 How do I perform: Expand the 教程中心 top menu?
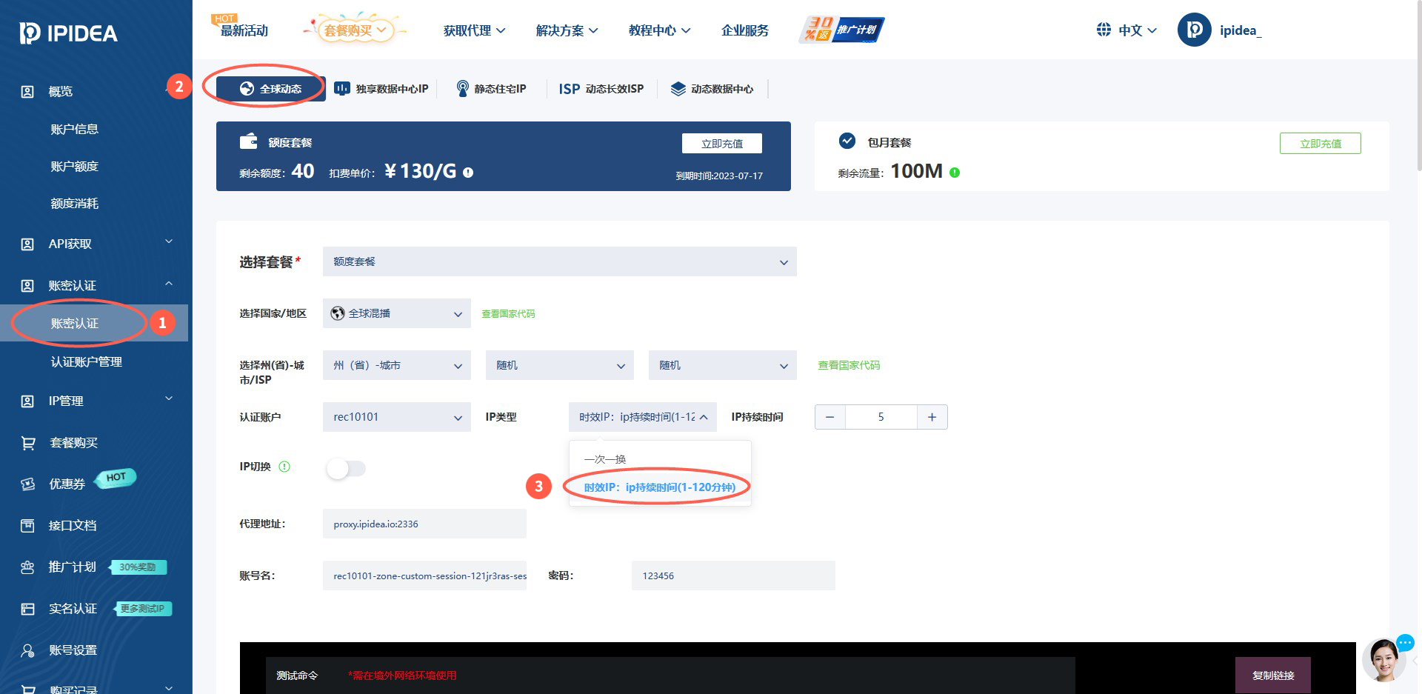click(x=660, y=30)
